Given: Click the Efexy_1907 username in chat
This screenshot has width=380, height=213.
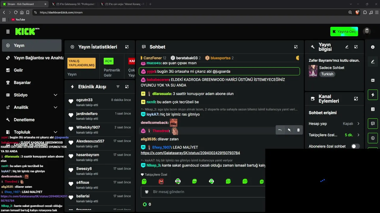Looking at the screenshot, I should [x=161, y=147].
